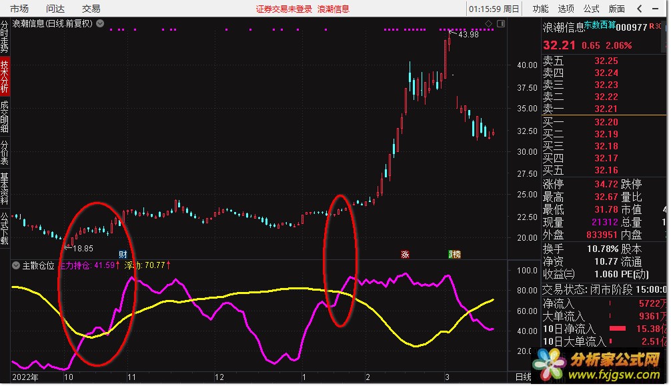Click the 涨 marker below the chart
671x386 pixels.
pyautogui.click(x=405, y=255)
